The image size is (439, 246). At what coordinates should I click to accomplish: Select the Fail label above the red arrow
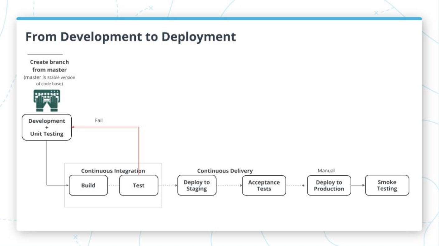(99, 121)
